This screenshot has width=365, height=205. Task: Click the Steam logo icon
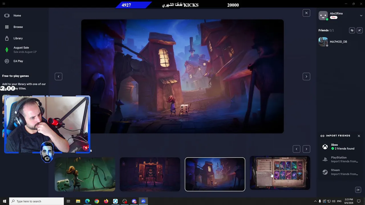coord(325,172)
